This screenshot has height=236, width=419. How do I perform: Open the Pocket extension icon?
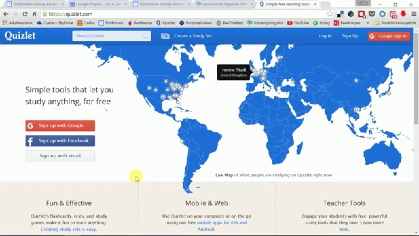click(x=372, y=14)
